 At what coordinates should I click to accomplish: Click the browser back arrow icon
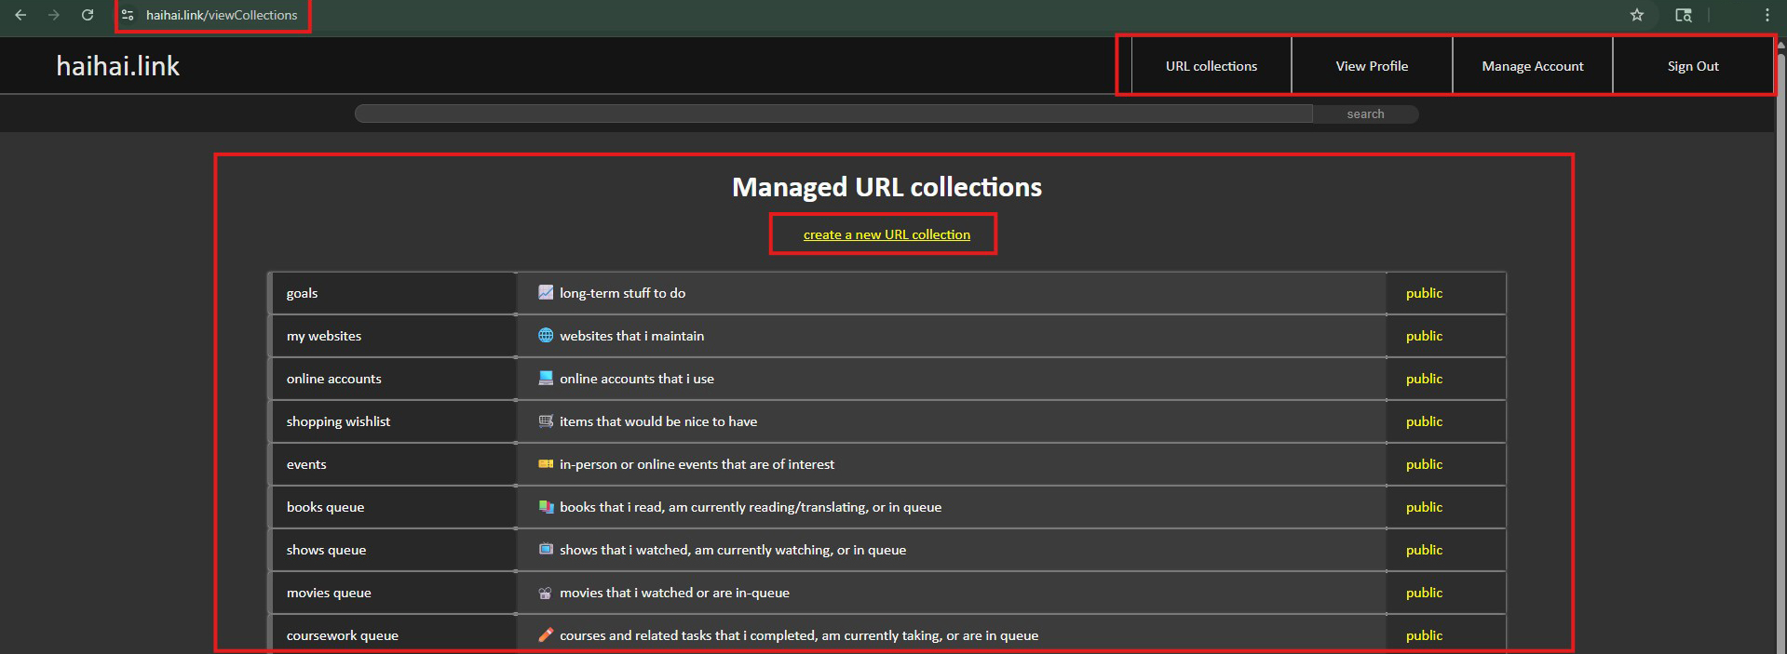coord(20,15)
